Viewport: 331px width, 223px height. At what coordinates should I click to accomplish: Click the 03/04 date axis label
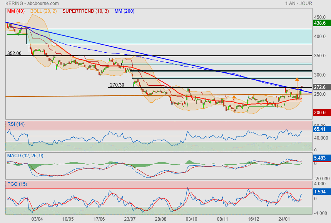[37, 219]
